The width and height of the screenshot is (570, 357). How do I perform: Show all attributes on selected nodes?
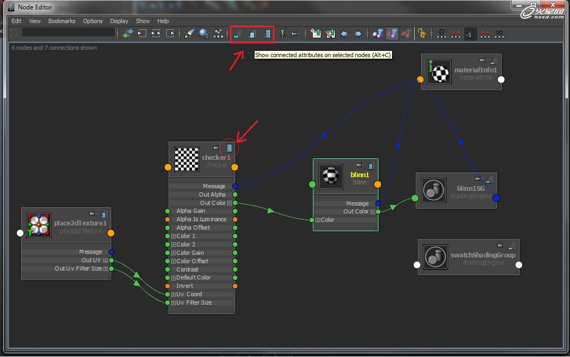(x=267, y=34)
